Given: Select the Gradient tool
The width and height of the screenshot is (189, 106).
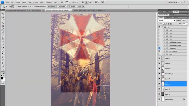Looking at the screenshot, I should [3, 47].
